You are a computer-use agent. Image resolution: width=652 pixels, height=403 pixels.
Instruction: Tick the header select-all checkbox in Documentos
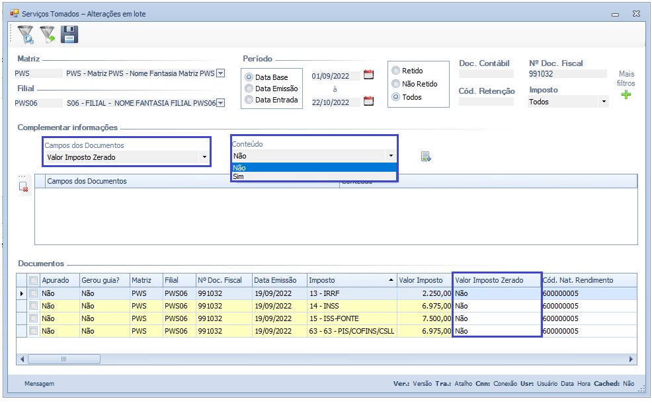(x=33, y=280)
